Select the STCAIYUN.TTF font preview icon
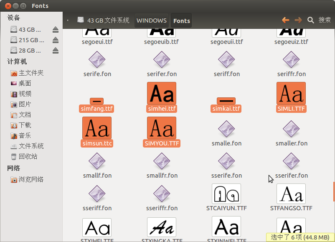Viewport: 335px width, 242px height. pyautogui.click(x=226, y=194)
